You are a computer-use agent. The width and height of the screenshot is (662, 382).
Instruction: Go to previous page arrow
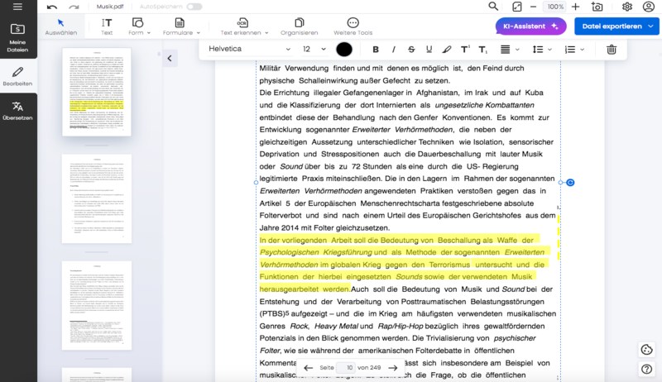(308, 368)
